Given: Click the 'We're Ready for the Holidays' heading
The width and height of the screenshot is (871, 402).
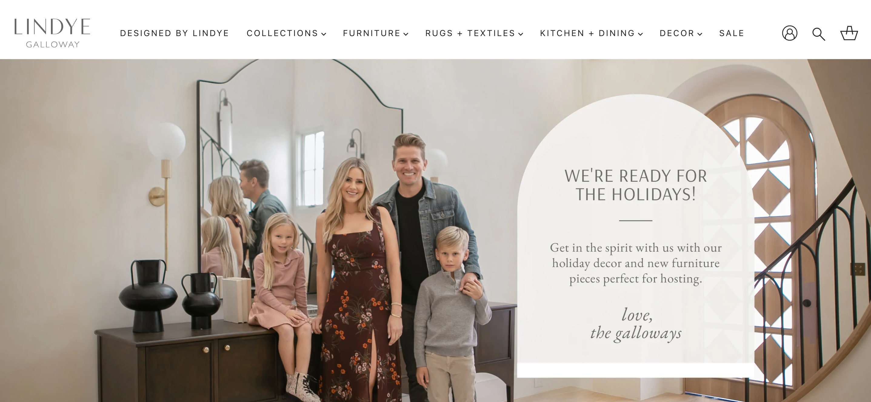Looking at the screenshot, I should [636, 185].
